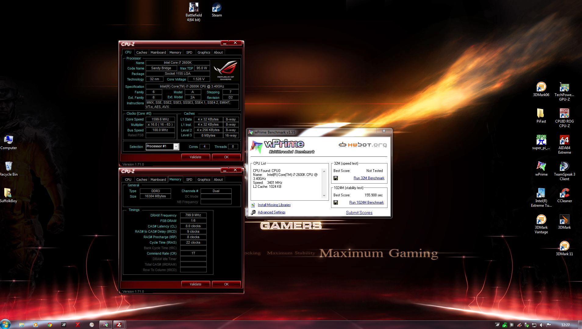582x329 pixels.
Task: Click Safely Remove Hardware USB tray icon
Action: pyautogui.click(x=527, y=325)
